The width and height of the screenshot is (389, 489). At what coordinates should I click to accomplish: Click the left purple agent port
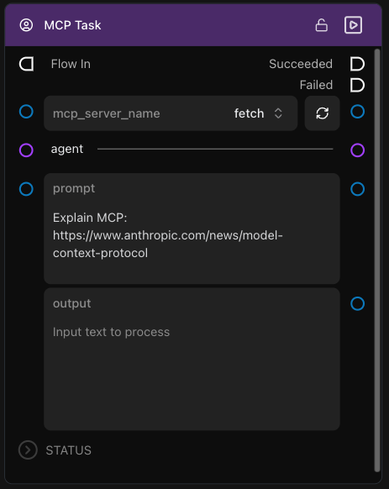point(26,150)
